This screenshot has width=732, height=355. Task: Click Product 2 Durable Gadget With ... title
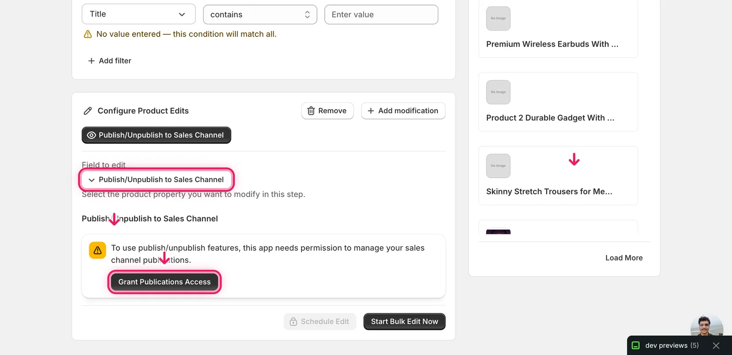[550, 118]
